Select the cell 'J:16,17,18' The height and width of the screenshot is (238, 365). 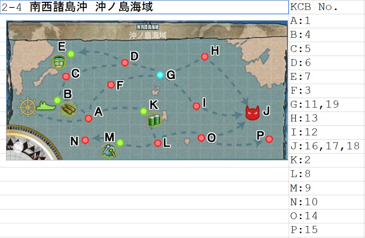[x=327, y=146]
